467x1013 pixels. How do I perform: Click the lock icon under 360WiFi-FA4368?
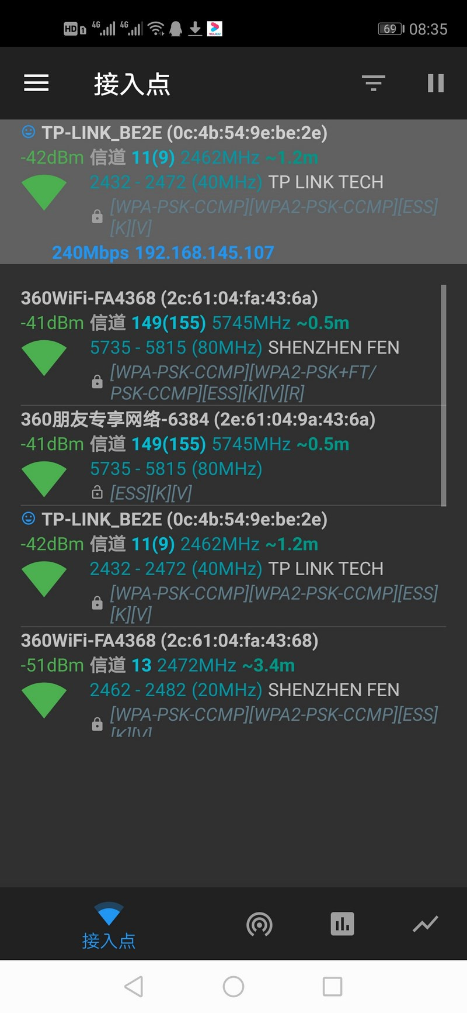coord(97,381)
